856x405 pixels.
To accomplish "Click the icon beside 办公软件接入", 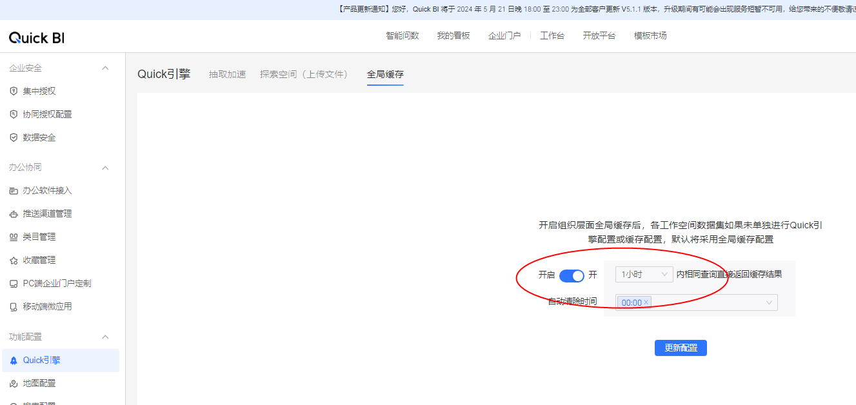I will pyautogui.click(x=14, y=191).
